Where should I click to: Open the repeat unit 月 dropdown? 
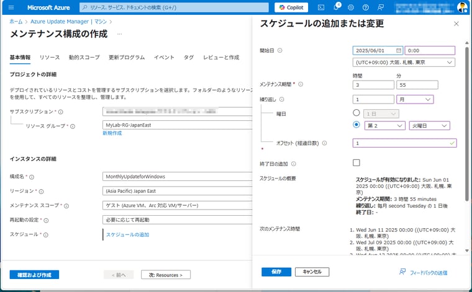(x=415, y=99)
